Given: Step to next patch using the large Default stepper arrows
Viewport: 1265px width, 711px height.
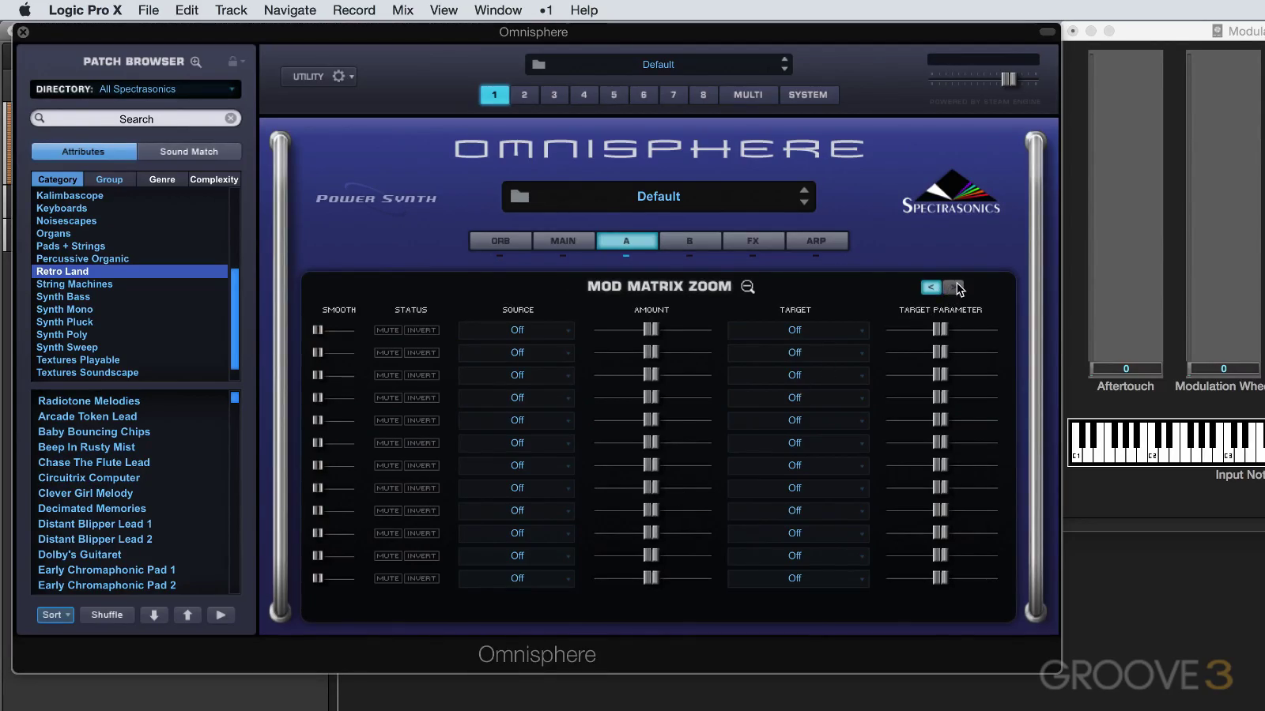Looking at the screenshot, I should (804, 197).
